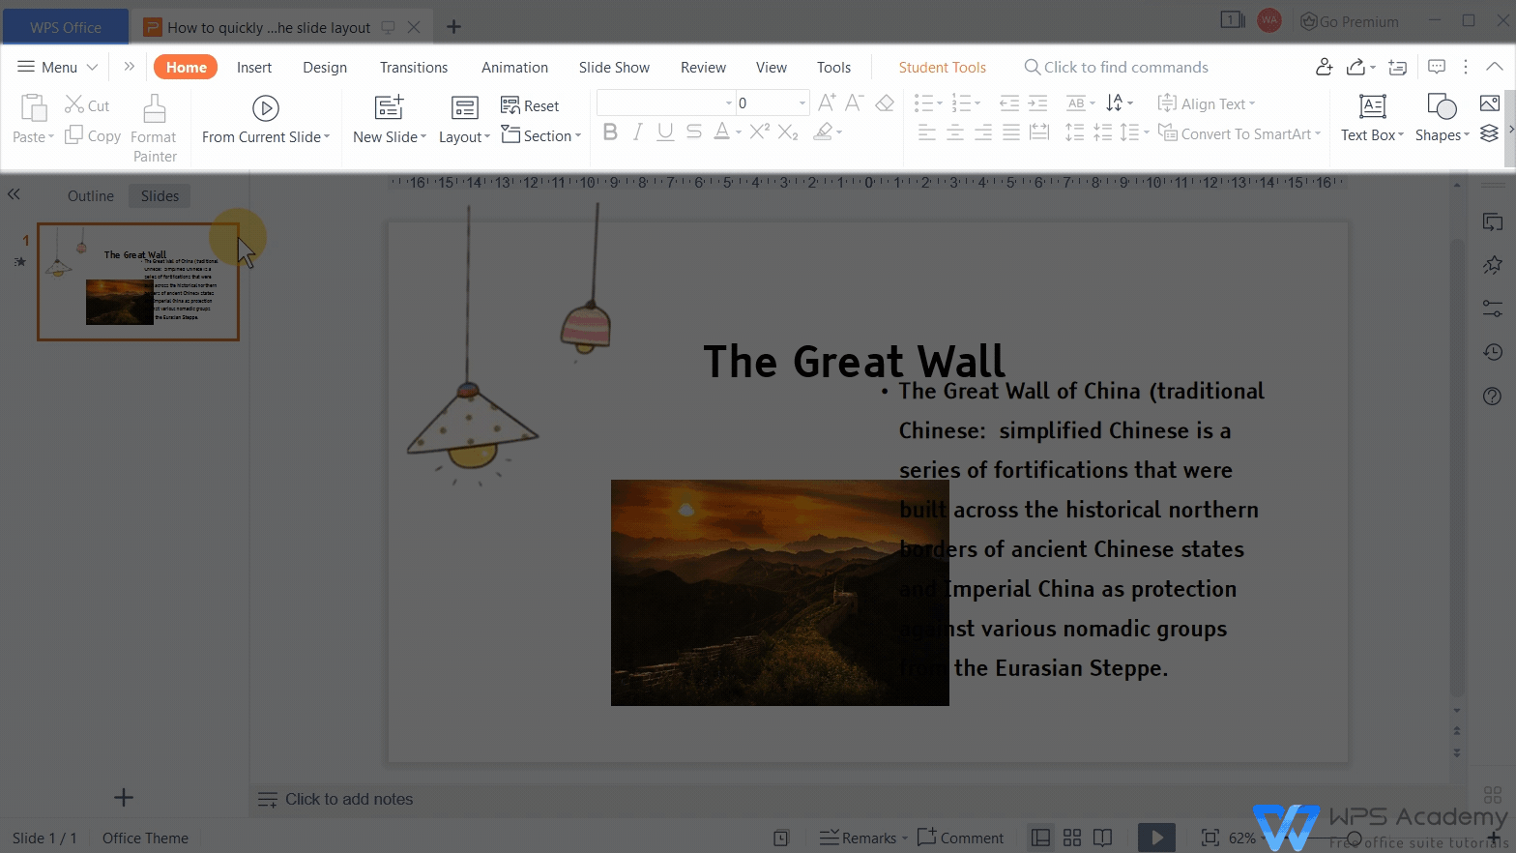The image size is (1516, 853).
Task: Toggle Bold formatting
Action: tap(610, 132)
